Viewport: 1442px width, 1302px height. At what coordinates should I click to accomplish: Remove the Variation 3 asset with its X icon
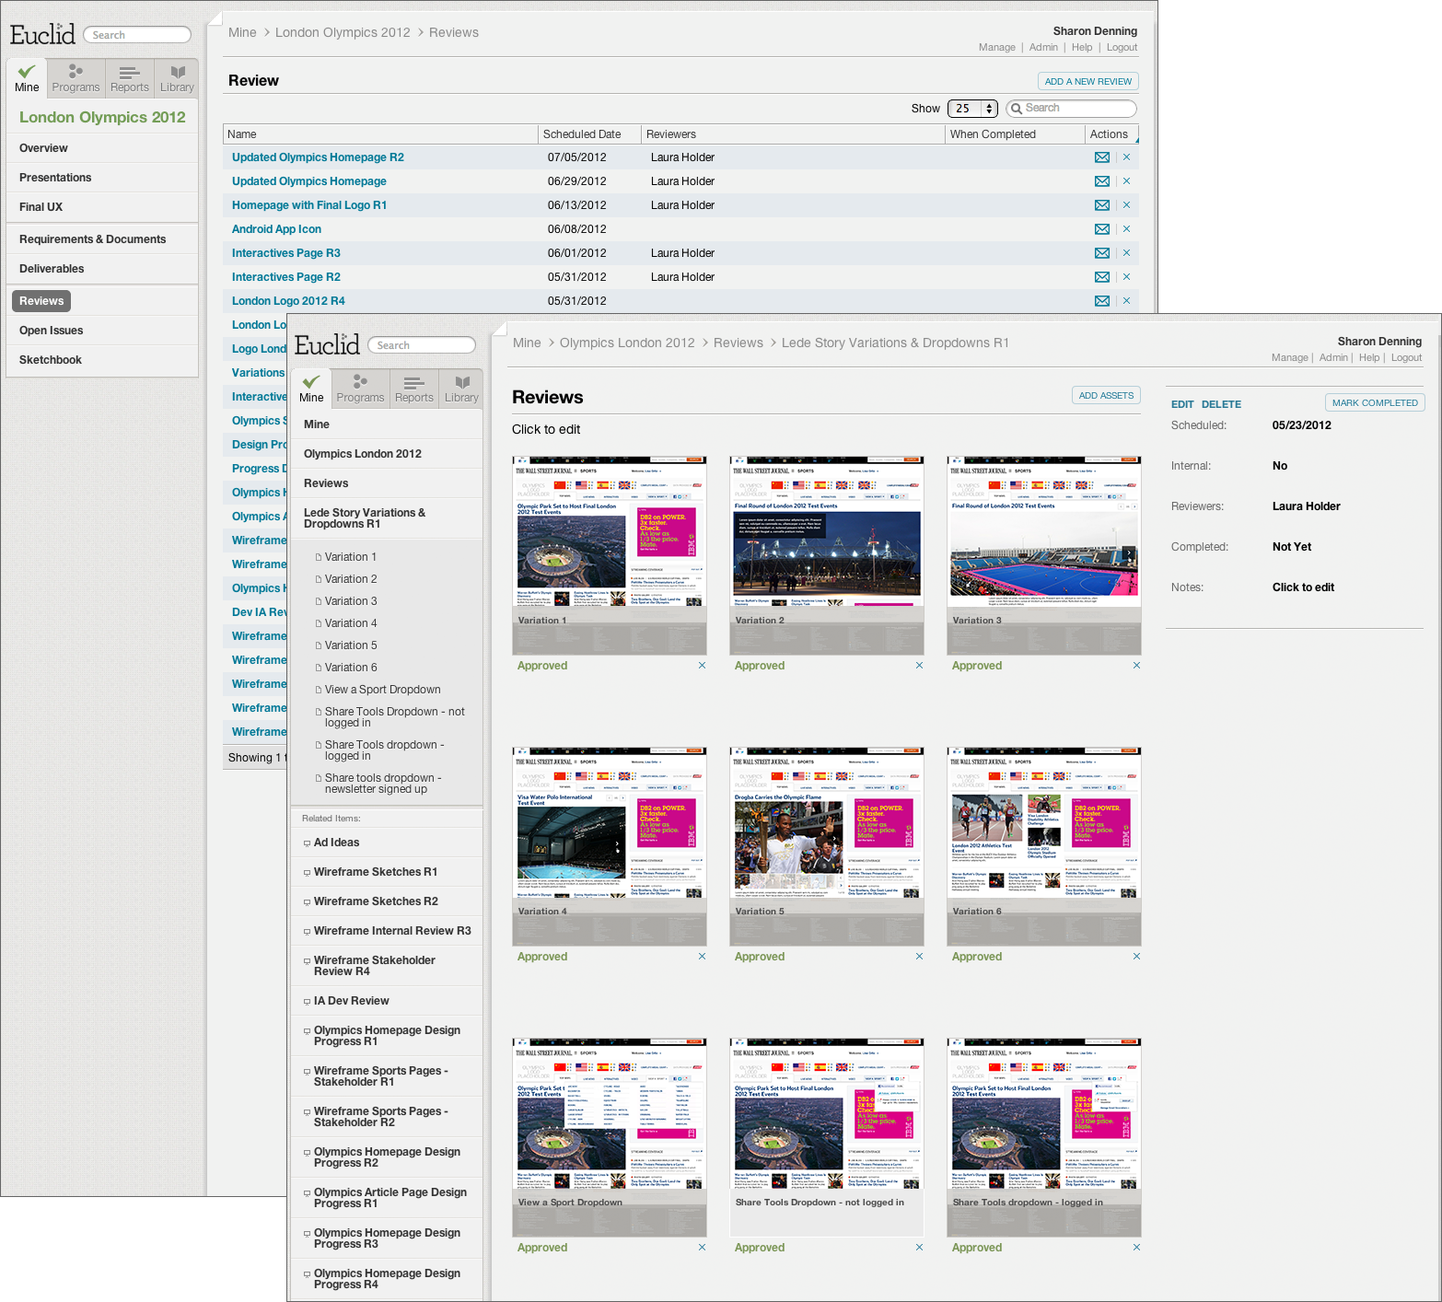[x=1136, y=665]
